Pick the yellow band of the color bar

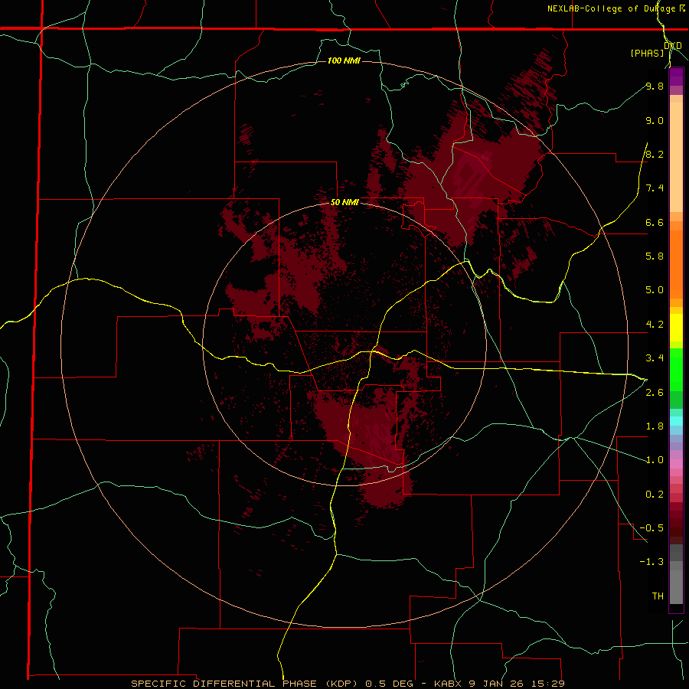coord(676,328)
